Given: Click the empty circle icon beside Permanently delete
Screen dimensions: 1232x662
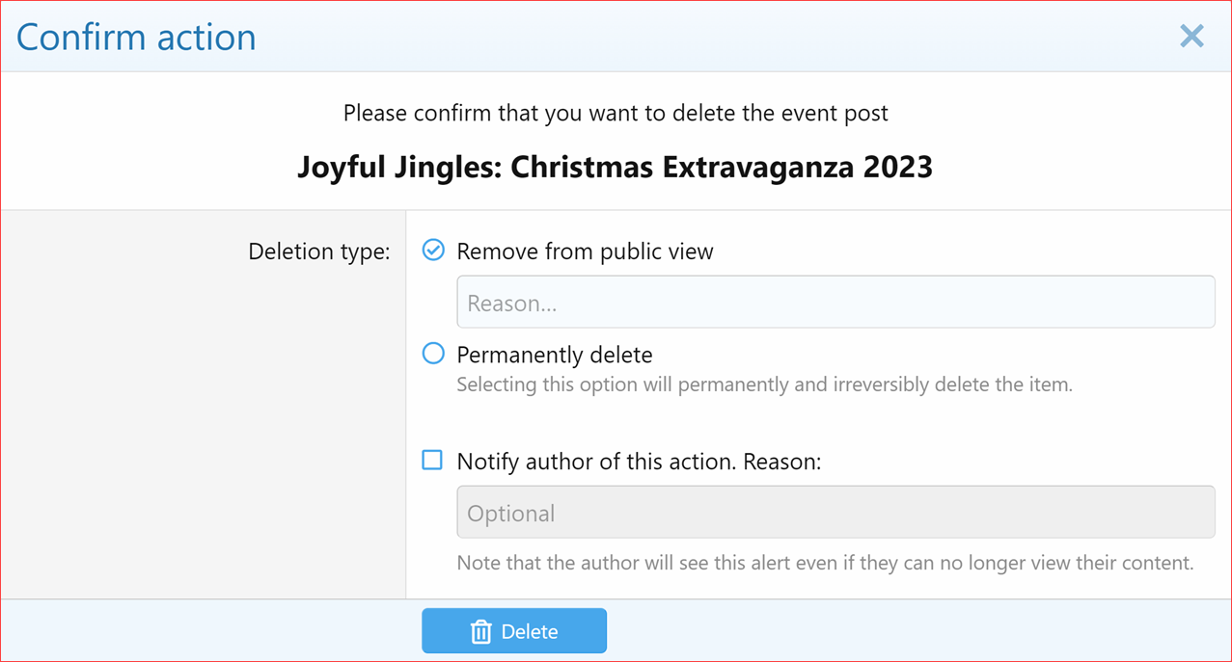Looking at the screenshot, I should pyautogui.click(x=432, y=354).
